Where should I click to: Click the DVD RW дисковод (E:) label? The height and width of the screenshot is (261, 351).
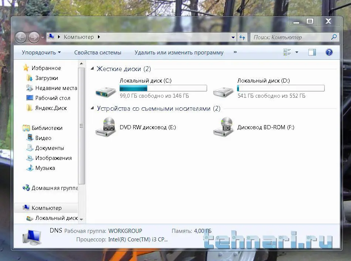[148, 127]
